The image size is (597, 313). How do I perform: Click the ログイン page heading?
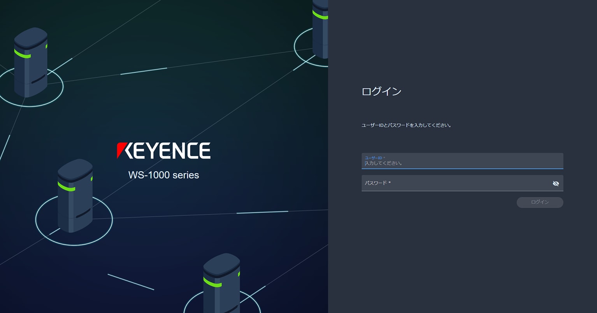point(381,91)
